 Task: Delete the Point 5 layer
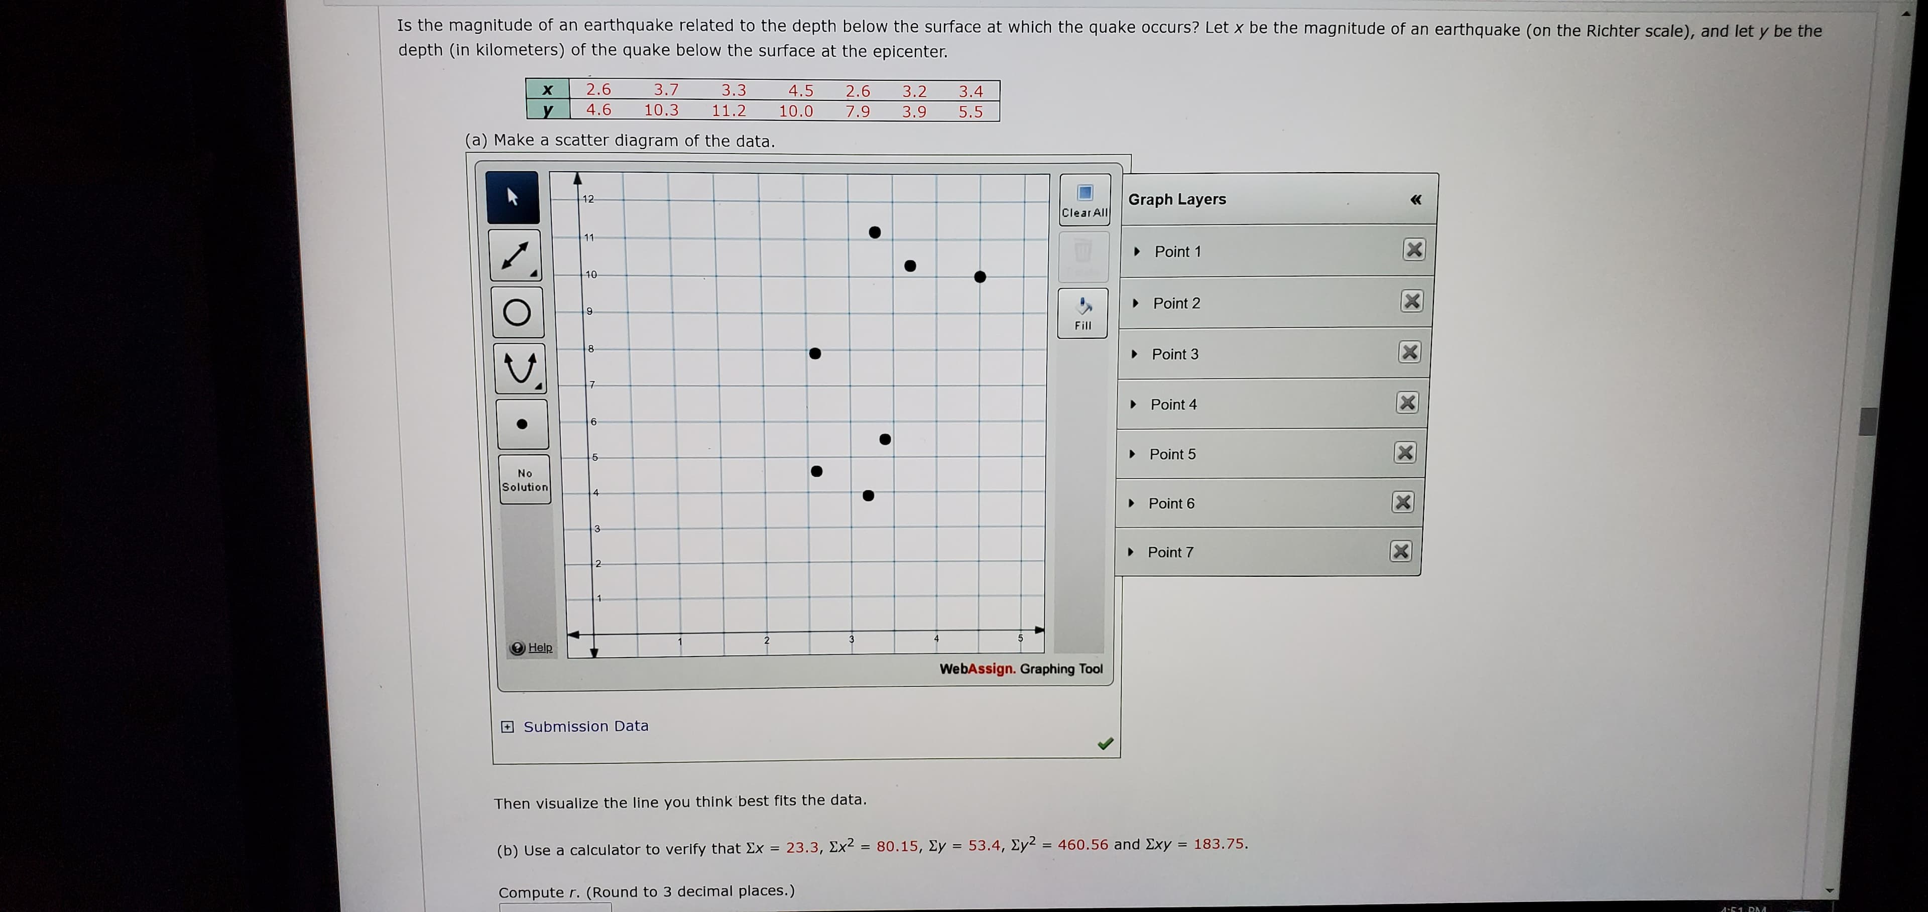1405,453
